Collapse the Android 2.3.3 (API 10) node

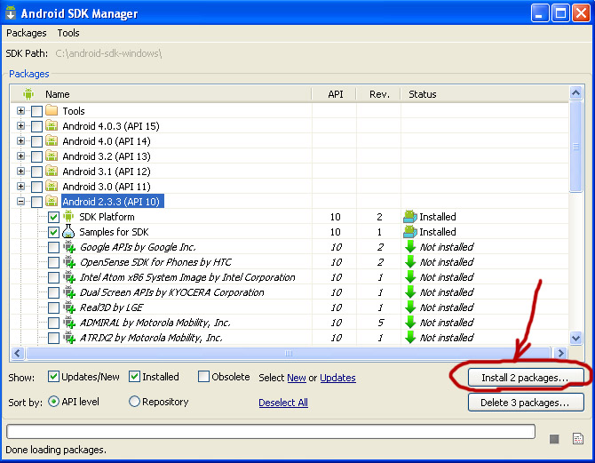(21, 202)
